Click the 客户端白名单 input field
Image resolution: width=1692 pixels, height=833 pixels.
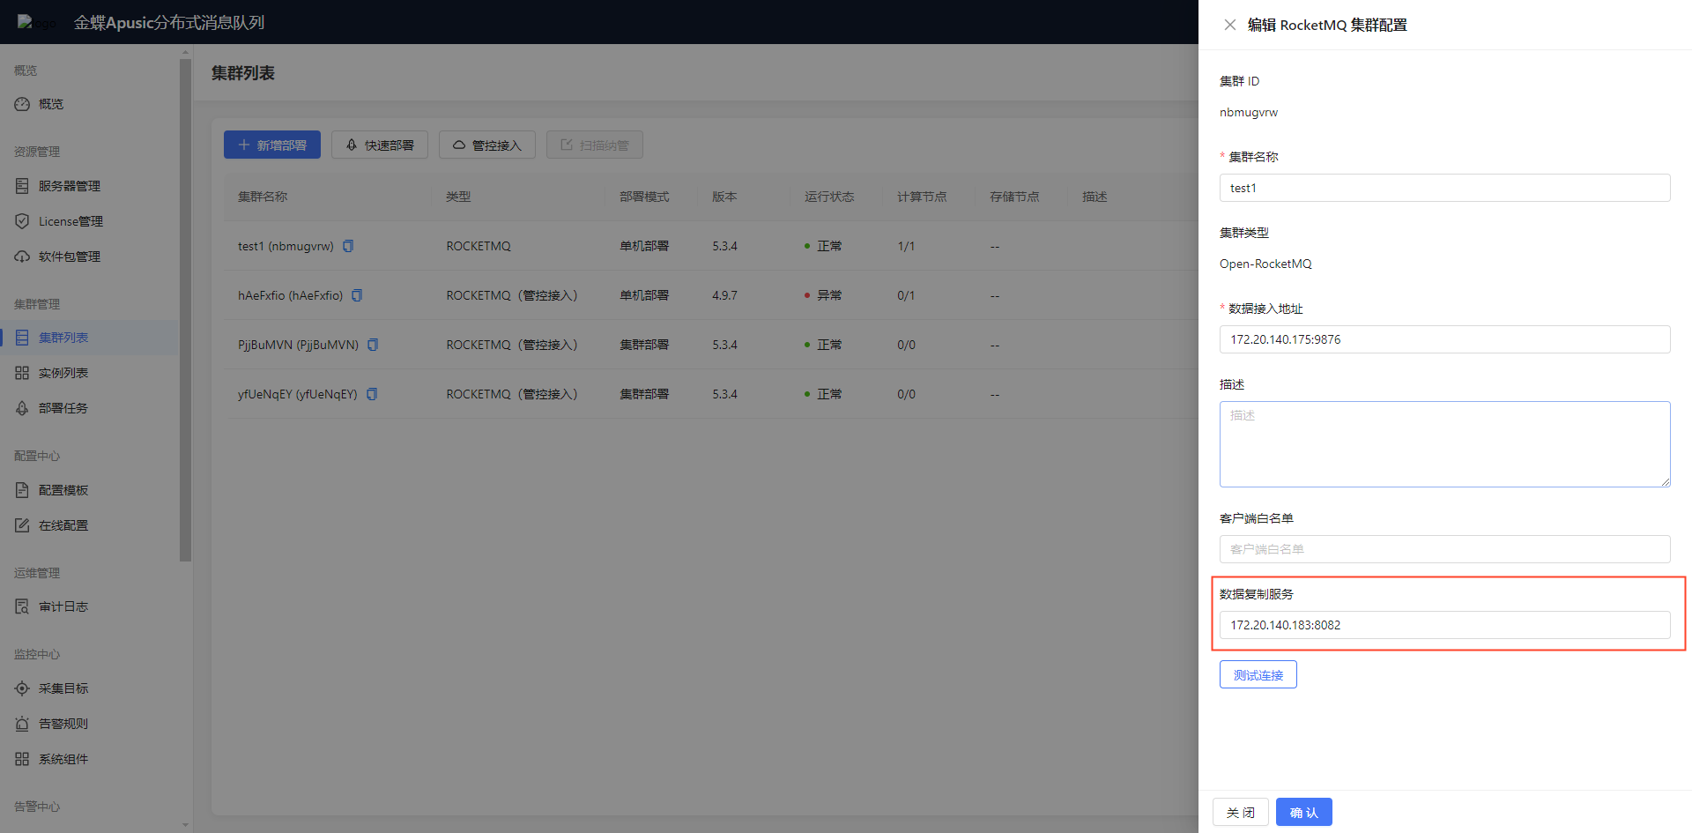click(1445, 549)
